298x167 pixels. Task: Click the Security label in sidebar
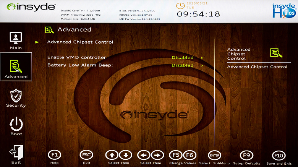tap(16, 105)
